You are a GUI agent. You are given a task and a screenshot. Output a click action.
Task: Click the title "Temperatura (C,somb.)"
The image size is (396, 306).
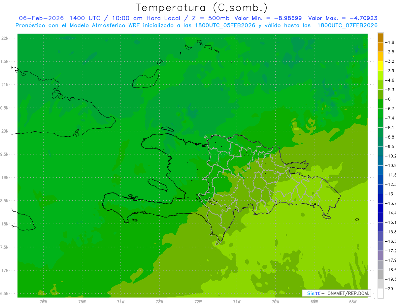pyautogui.click(x=201, y=8)
